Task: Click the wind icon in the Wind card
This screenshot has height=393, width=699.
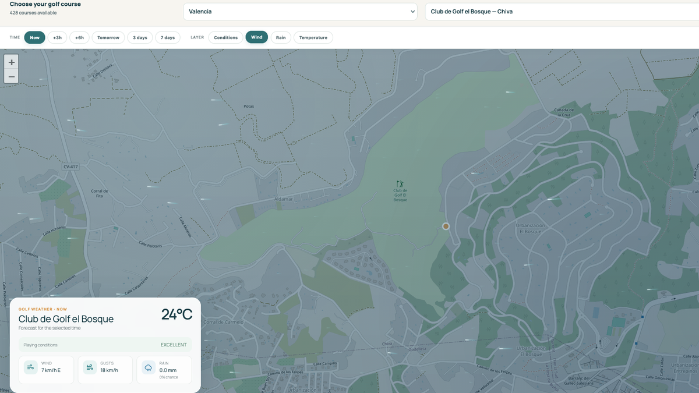Action: (x=30, y=367)
